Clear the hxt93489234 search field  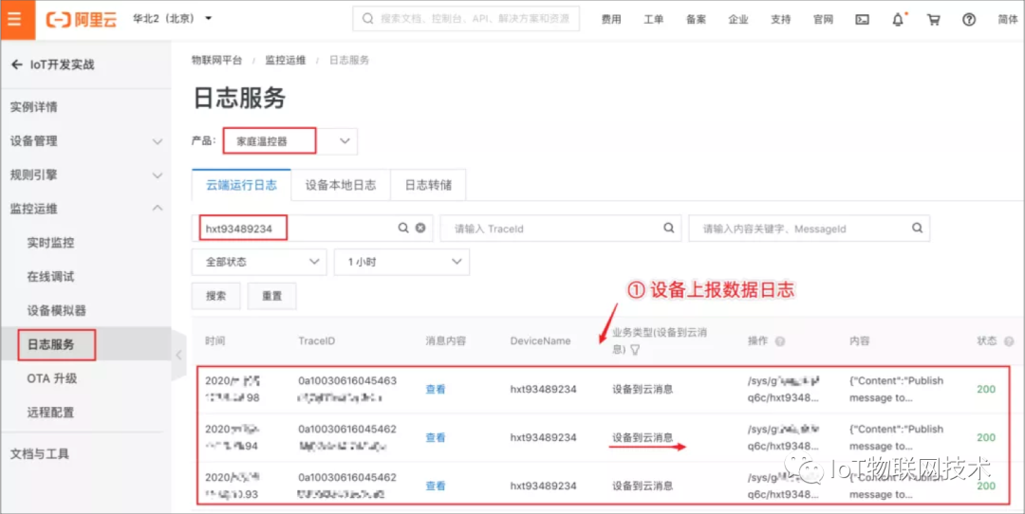click(420, 228)
